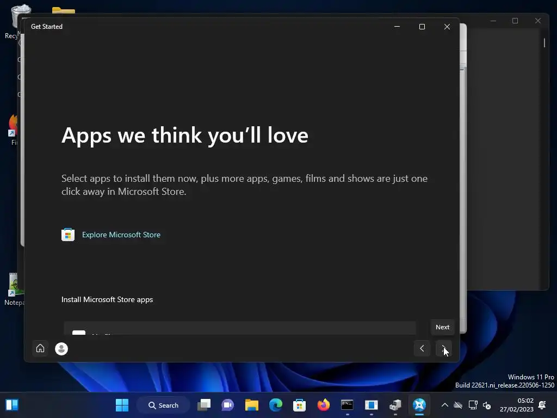This screenshot has height=418, width=557.
Task: Open the OneDrive tray icon
Action: [x=458, y=405]
